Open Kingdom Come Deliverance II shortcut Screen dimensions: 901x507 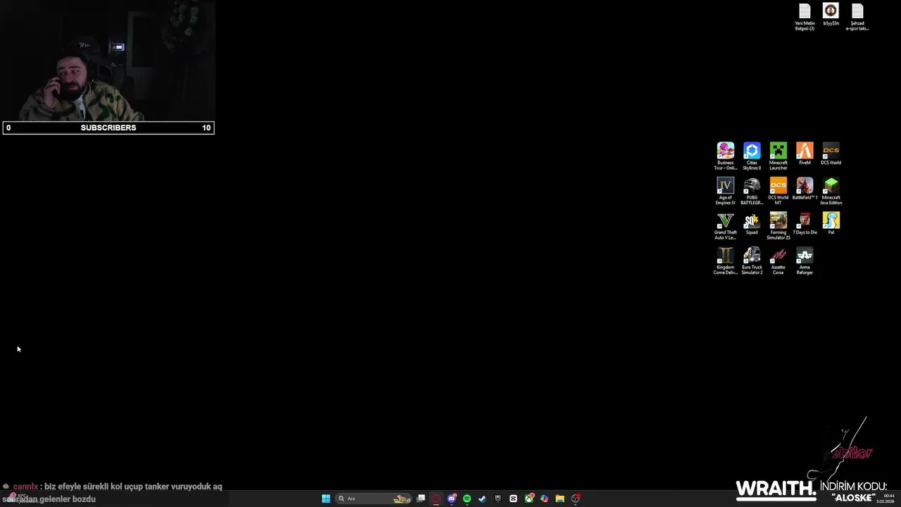[725, 261]
